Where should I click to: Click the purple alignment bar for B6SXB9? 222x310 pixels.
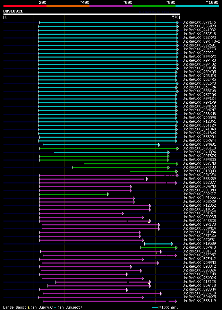click(x=94, y=179)
